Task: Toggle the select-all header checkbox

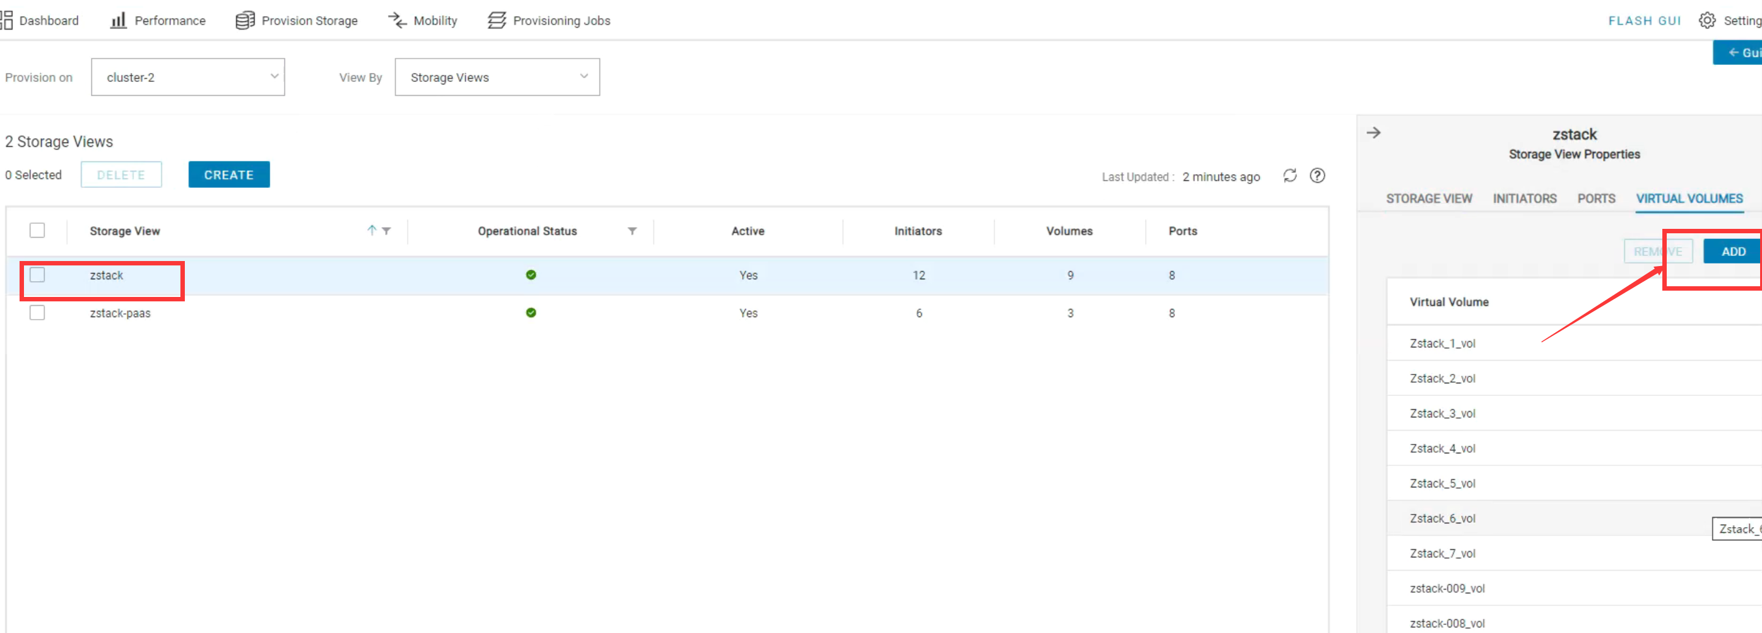Action: [x=38, y=230]
